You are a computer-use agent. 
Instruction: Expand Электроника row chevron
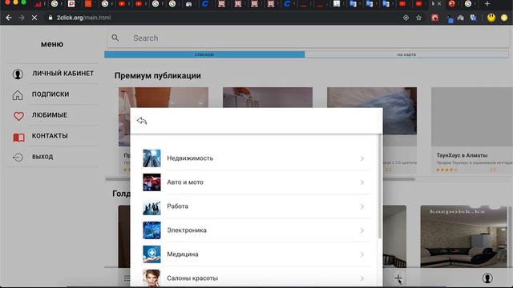pyautogui.click(x=362, y=230)
